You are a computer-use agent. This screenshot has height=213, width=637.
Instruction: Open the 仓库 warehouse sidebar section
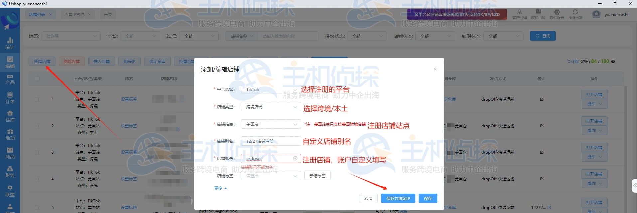[x=10, y=116]
